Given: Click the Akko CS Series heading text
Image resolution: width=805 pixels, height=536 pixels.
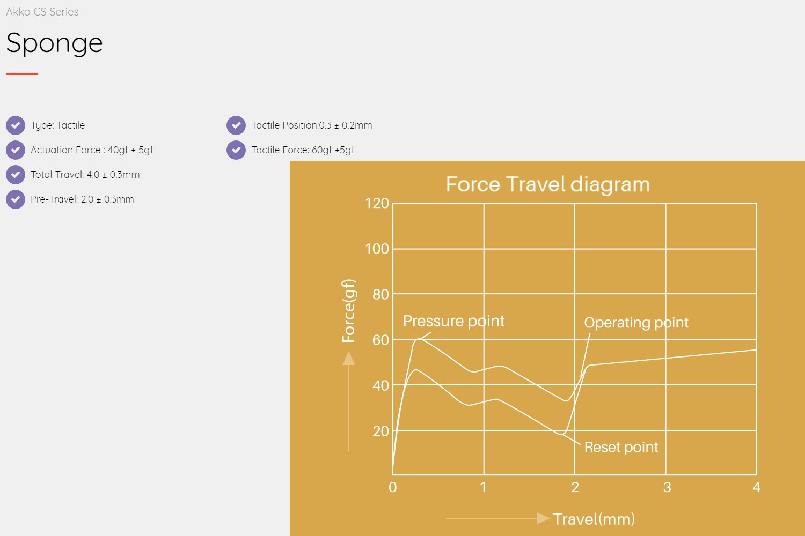Looking at the screenshot, I should click(x=42, y=12).
